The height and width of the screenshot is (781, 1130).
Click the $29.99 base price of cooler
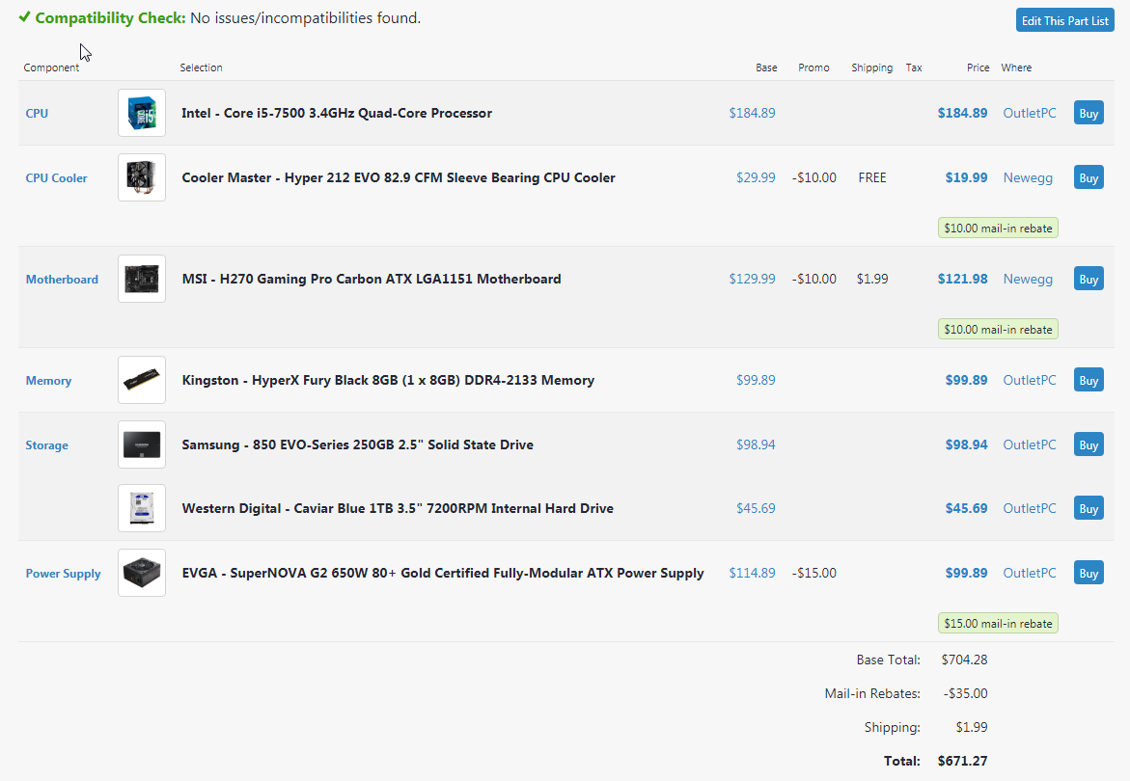[x=756, y=177]
